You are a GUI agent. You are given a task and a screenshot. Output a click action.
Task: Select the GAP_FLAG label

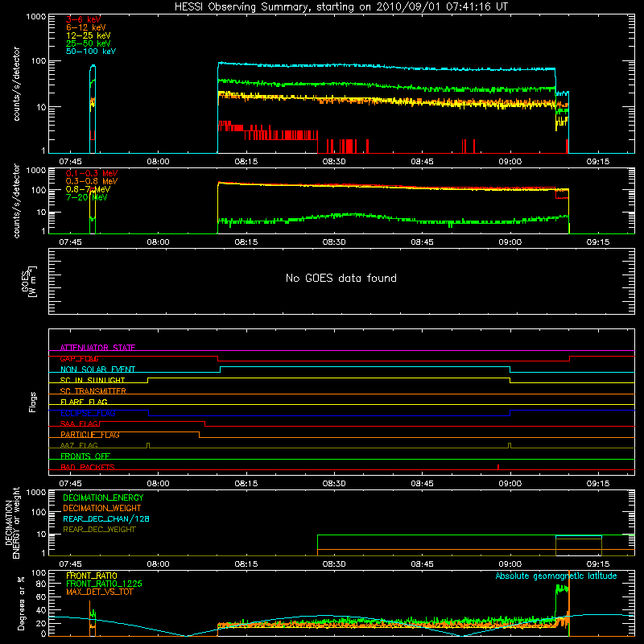click(79, 358)
